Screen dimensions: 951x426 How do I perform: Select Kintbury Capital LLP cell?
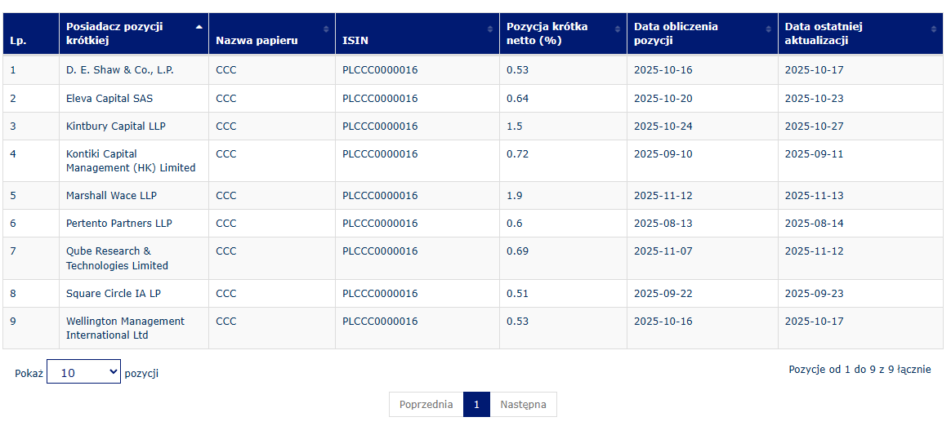click(x=134, y=126)
